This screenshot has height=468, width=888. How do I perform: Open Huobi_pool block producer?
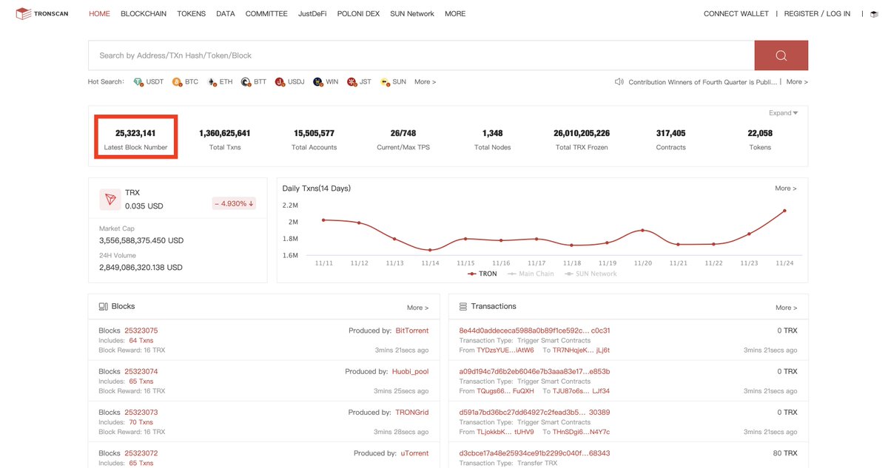(x=411, y=371)
